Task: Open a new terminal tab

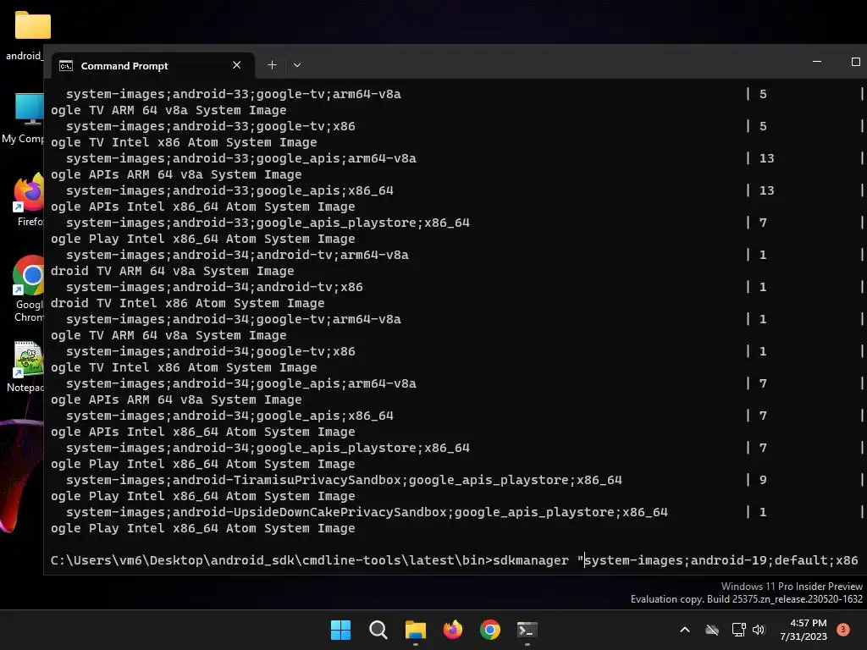Action: [272, 65]
